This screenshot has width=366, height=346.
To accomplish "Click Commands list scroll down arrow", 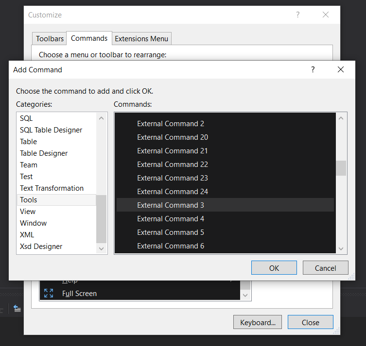I will [x=341, y=248].
